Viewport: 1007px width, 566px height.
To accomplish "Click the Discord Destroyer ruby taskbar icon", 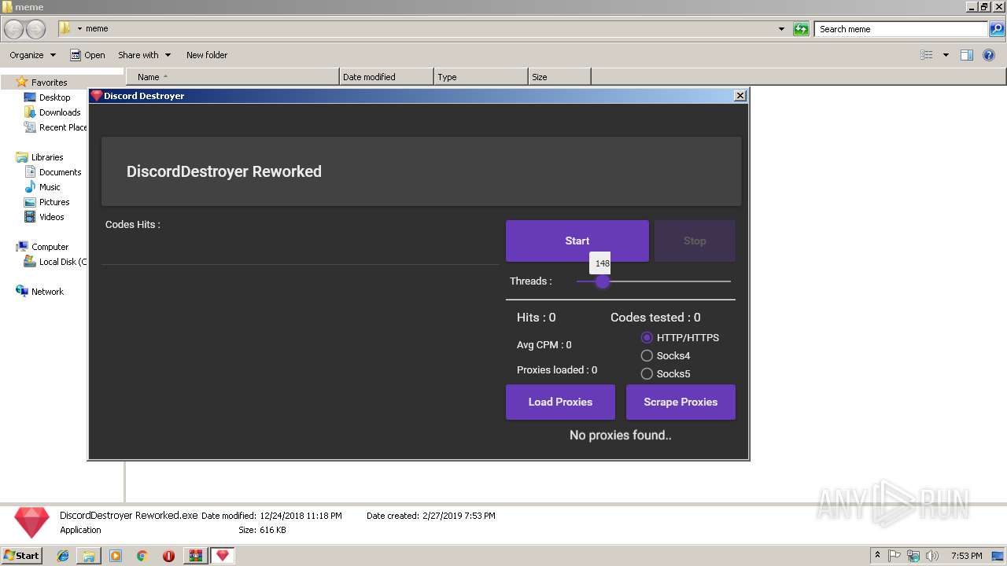I will click(223, 556).
